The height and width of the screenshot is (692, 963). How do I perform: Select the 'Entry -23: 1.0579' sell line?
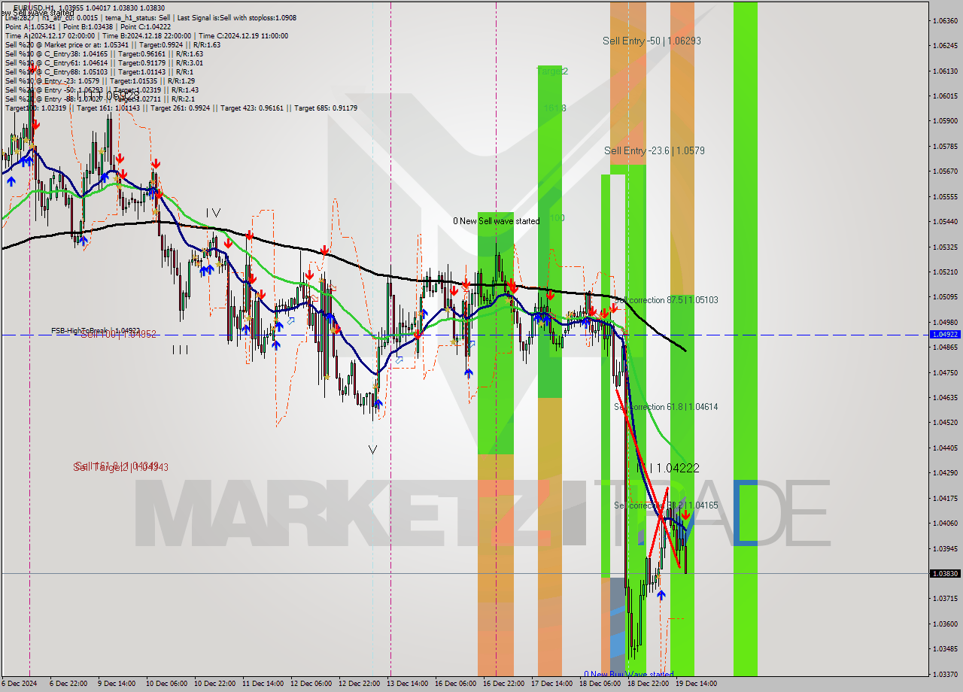click(x=99, y=80)
